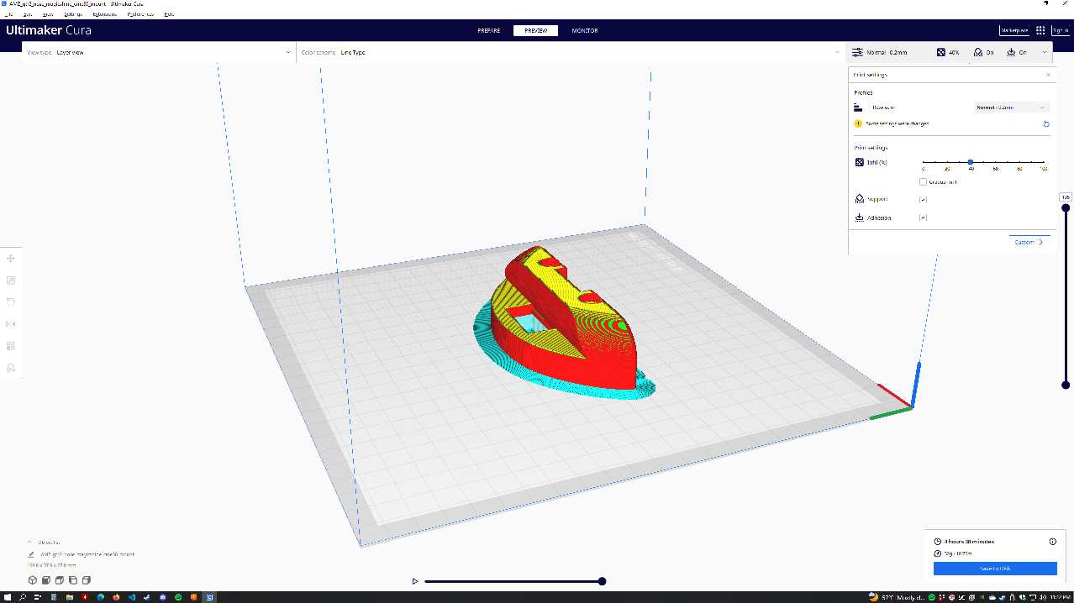
Task: Switch to Custom print settings
Action: coord(1029,242)
